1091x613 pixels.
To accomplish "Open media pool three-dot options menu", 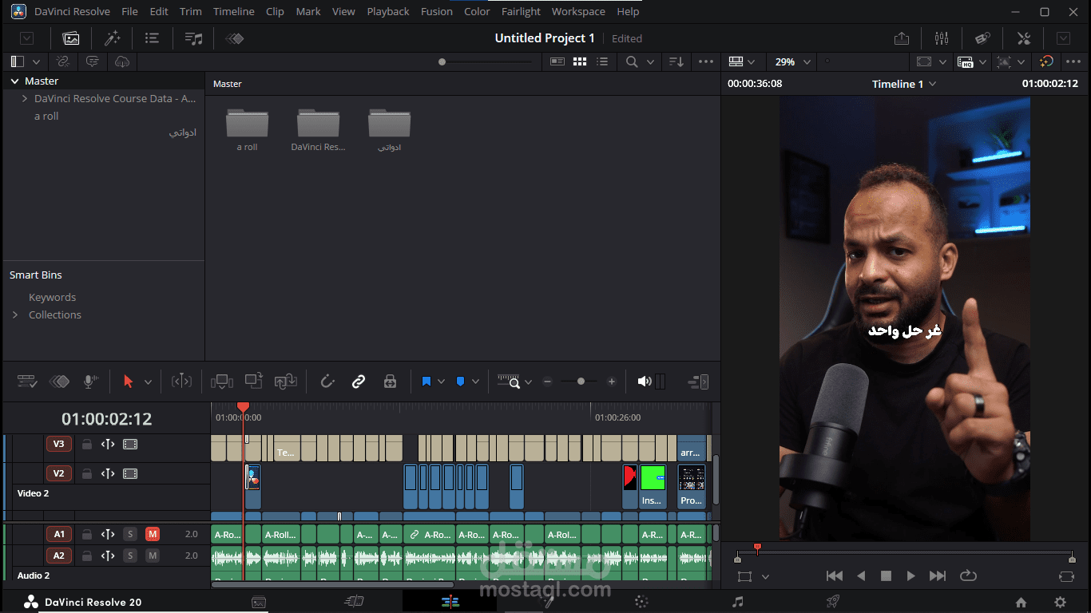I will (x=706, y=61).
